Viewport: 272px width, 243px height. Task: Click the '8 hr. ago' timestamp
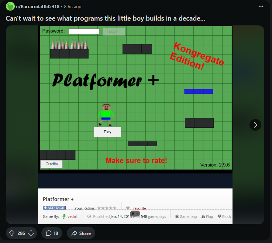(72, 7)
